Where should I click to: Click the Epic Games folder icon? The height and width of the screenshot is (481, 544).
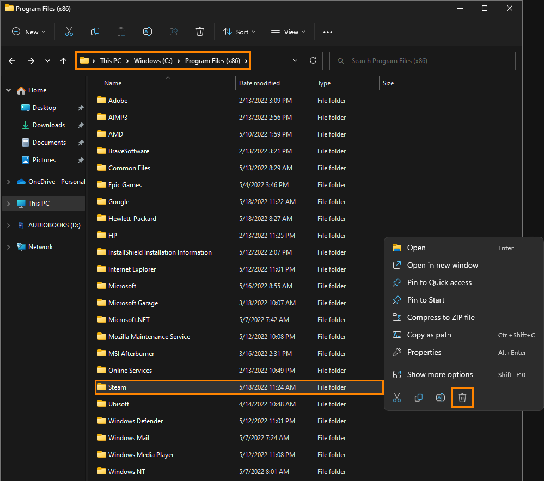(x=102, y=184)
